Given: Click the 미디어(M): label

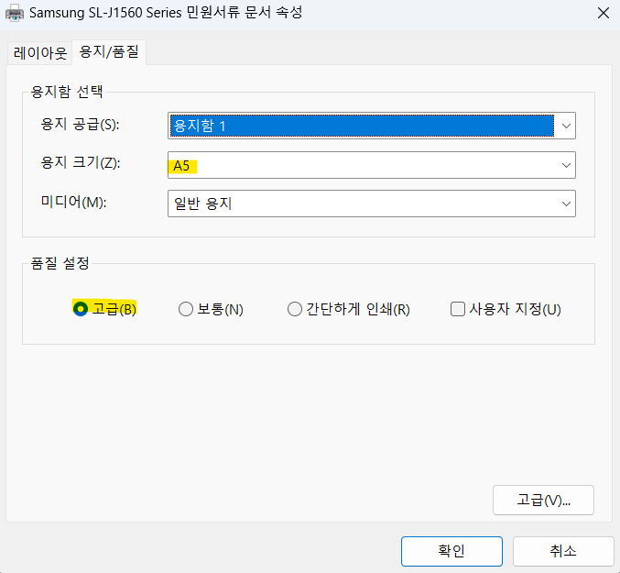Looking at the screenshot, I should click(x=73, y=202).
